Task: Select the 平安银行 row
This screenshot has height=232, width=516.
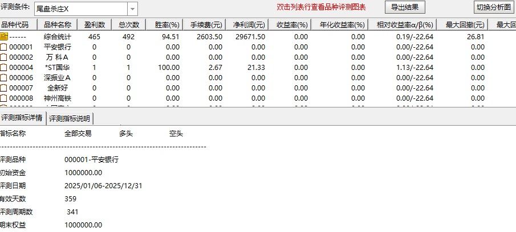Action: click(57, 47)
